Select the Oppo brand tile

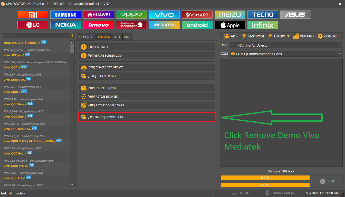(x=131, y=15)
